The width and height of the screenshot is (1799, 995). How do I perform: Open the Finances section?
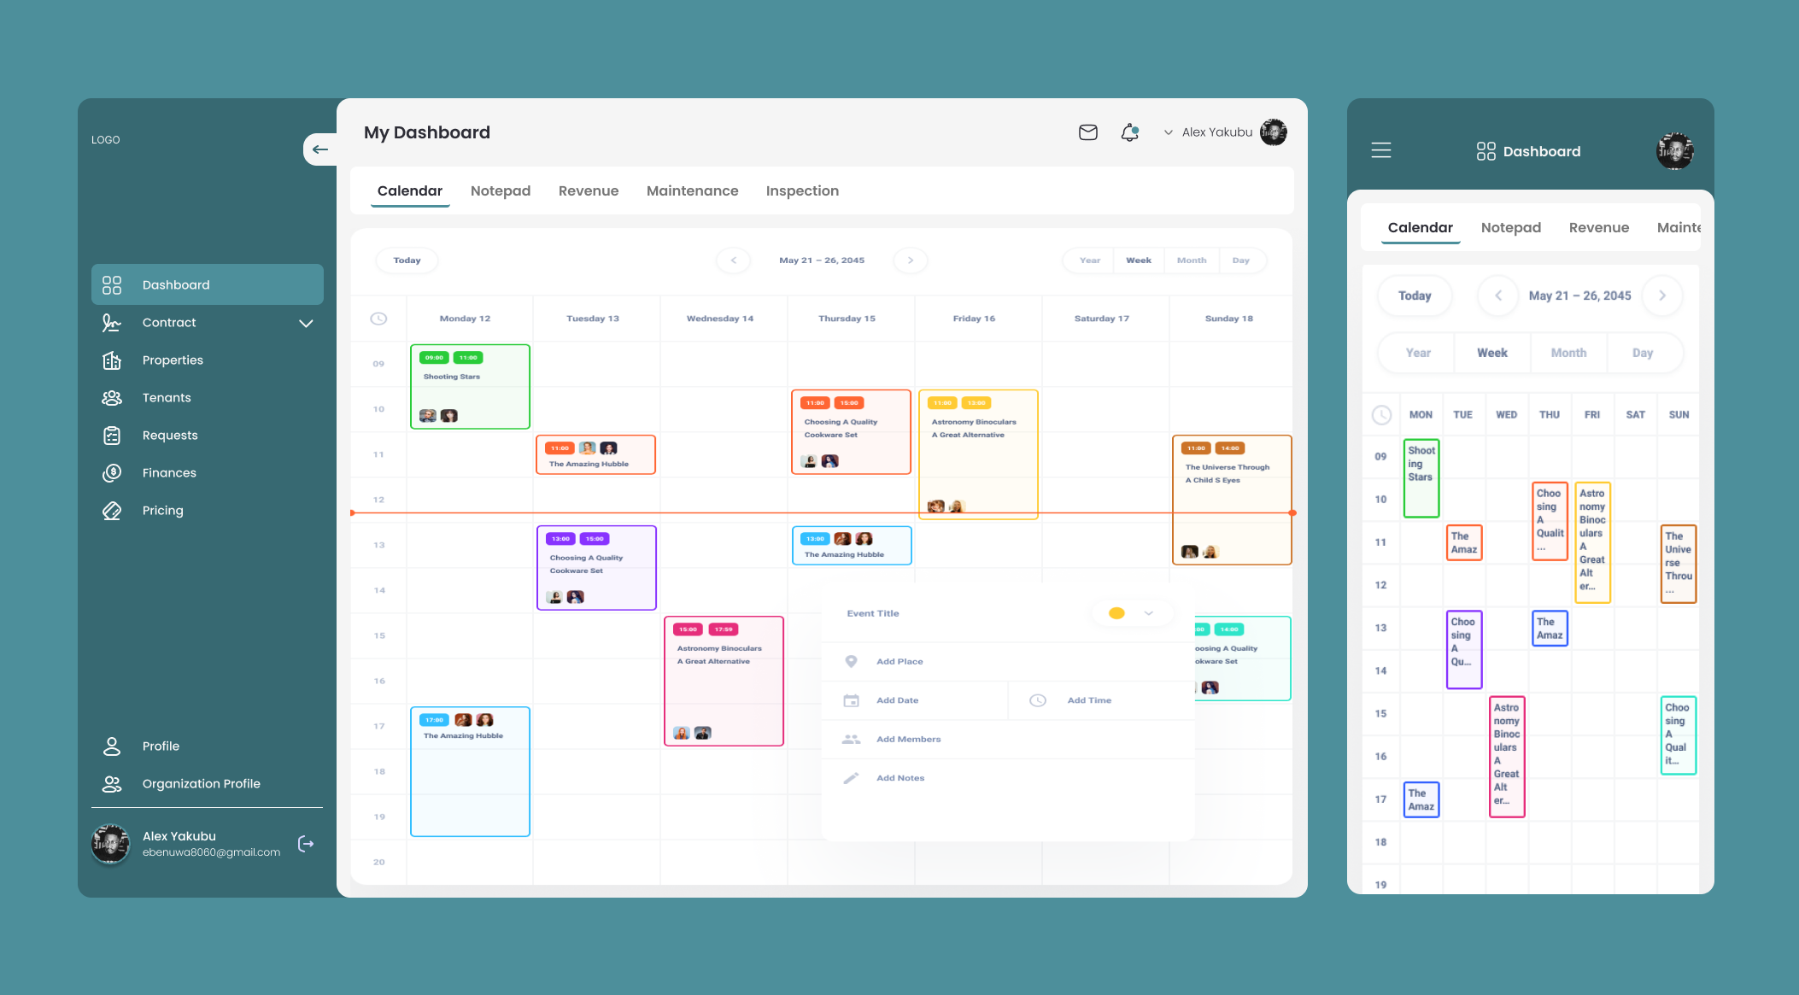pos(168,472)
